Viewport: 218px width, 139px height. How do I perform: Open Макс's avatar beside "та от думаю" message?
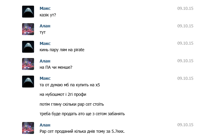coord(28,82)
